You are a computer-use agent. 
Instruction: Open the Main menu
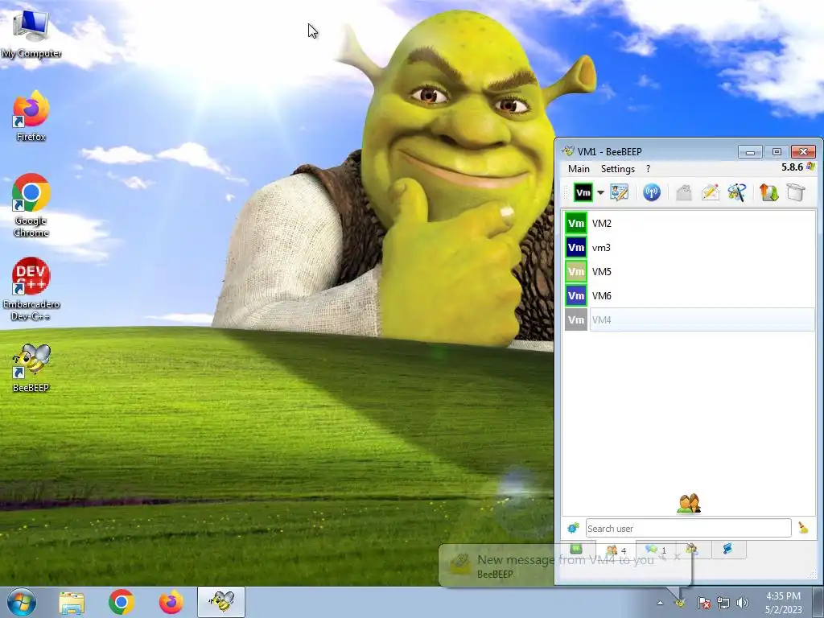(x=579, y=169)
